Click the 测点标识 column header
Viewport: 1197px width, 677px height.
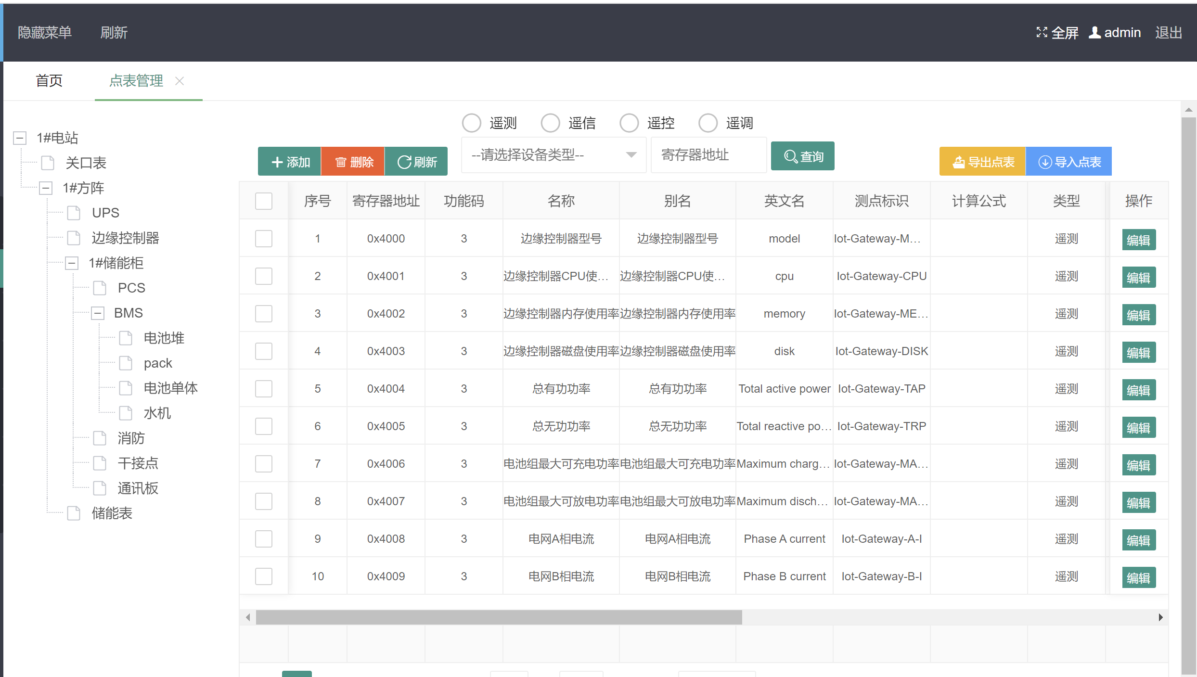[882, 201]
